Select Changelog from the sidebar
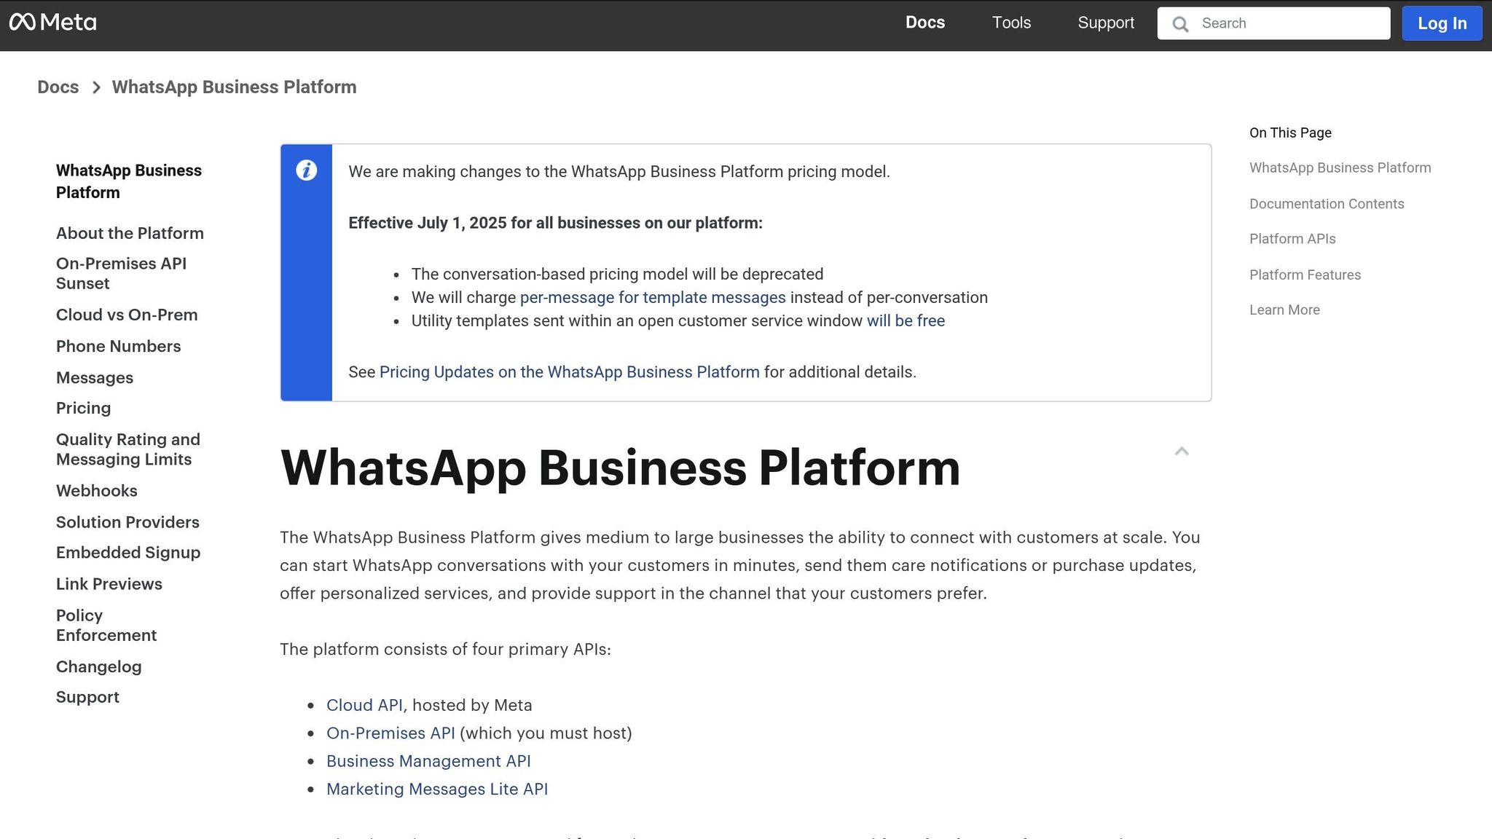This screenshot has height=839, width=1492. (99, 666)
